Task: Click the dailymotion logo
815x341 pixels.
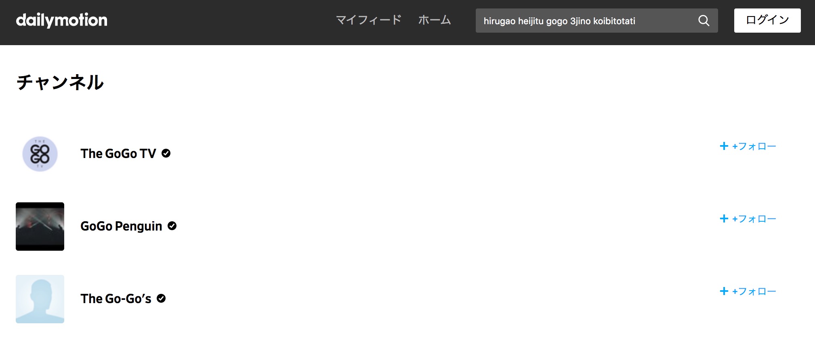Action: click(x=62, y=20)
